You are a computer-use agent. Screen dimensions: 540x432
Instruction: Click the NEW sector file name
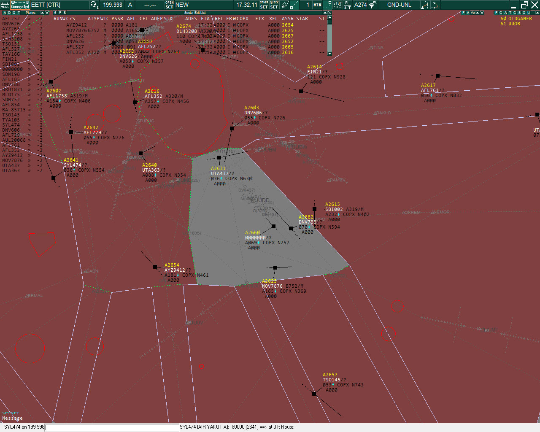[182, 5]
